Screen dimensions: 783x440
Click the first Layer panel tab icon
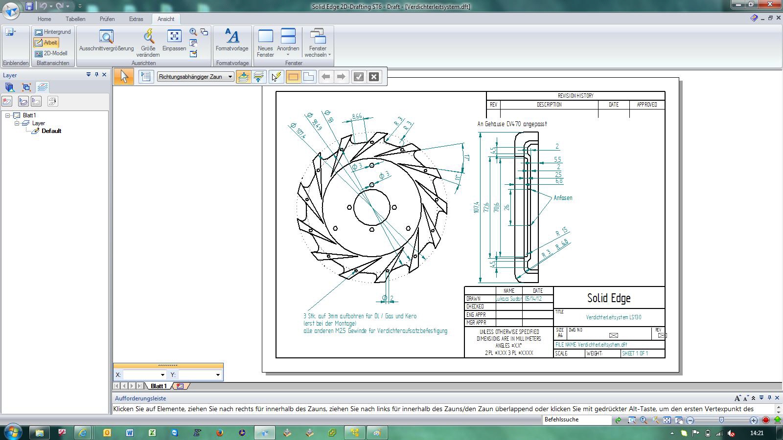10,88
